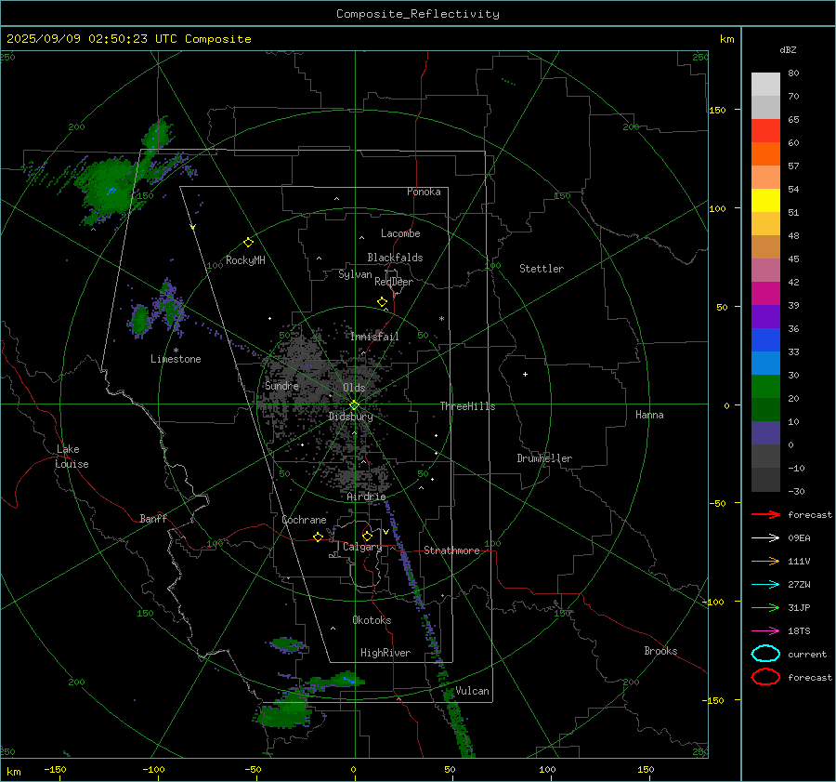Click the blue 33 dBZ color swatch

coord(765,339)
